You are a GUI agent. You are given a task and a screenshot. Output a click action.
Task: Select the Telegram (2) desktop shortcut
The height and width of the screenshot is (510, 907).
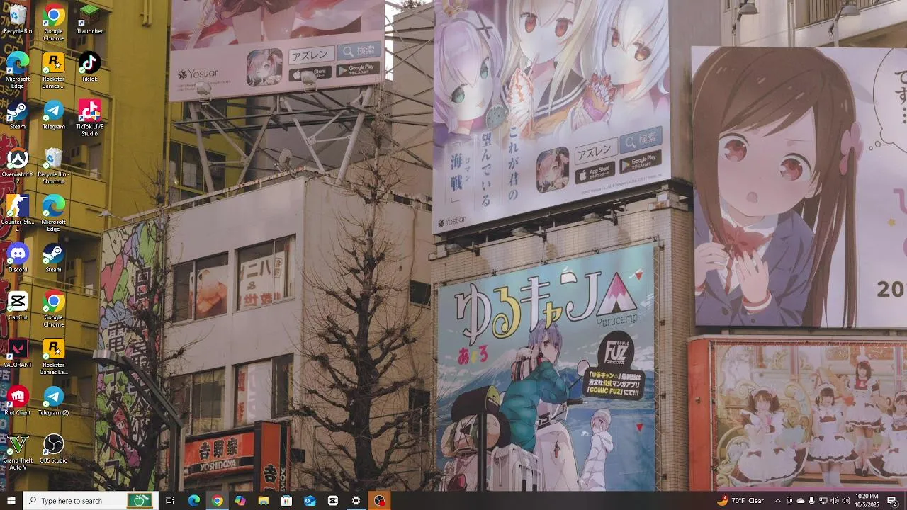53,401
